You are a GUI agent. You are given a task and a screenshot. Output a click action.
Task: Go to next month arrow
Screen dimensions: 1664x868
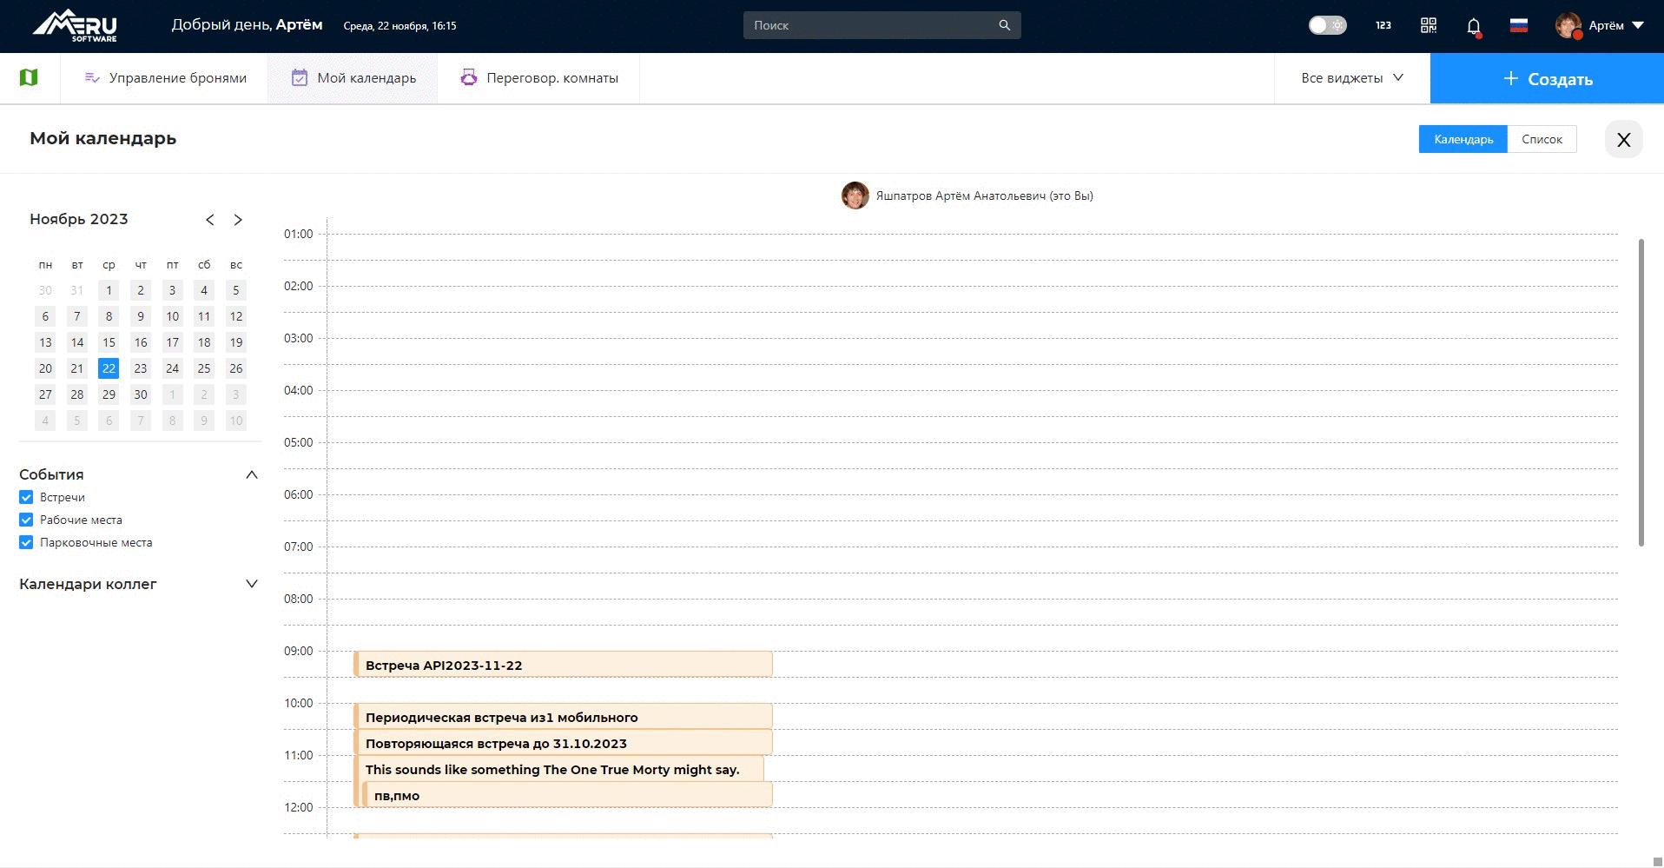238,220
